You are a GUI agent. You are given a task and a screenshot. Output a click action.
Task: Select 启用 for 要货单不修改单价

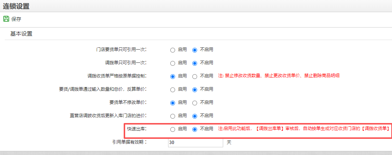click(173, 103)
